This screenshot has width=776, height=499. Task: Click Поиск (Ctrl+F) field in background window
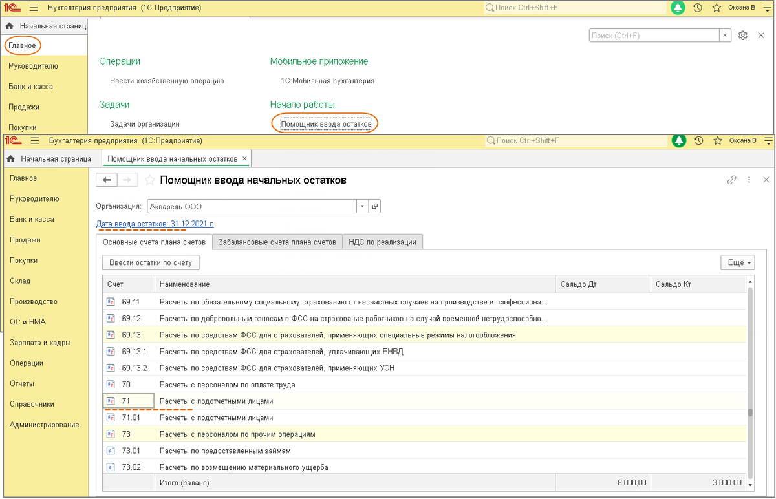654,36
